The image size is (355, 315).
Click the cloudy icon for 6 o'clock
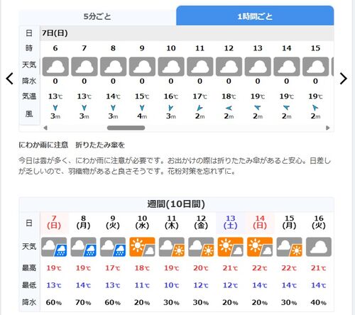[x=55, y=67]
